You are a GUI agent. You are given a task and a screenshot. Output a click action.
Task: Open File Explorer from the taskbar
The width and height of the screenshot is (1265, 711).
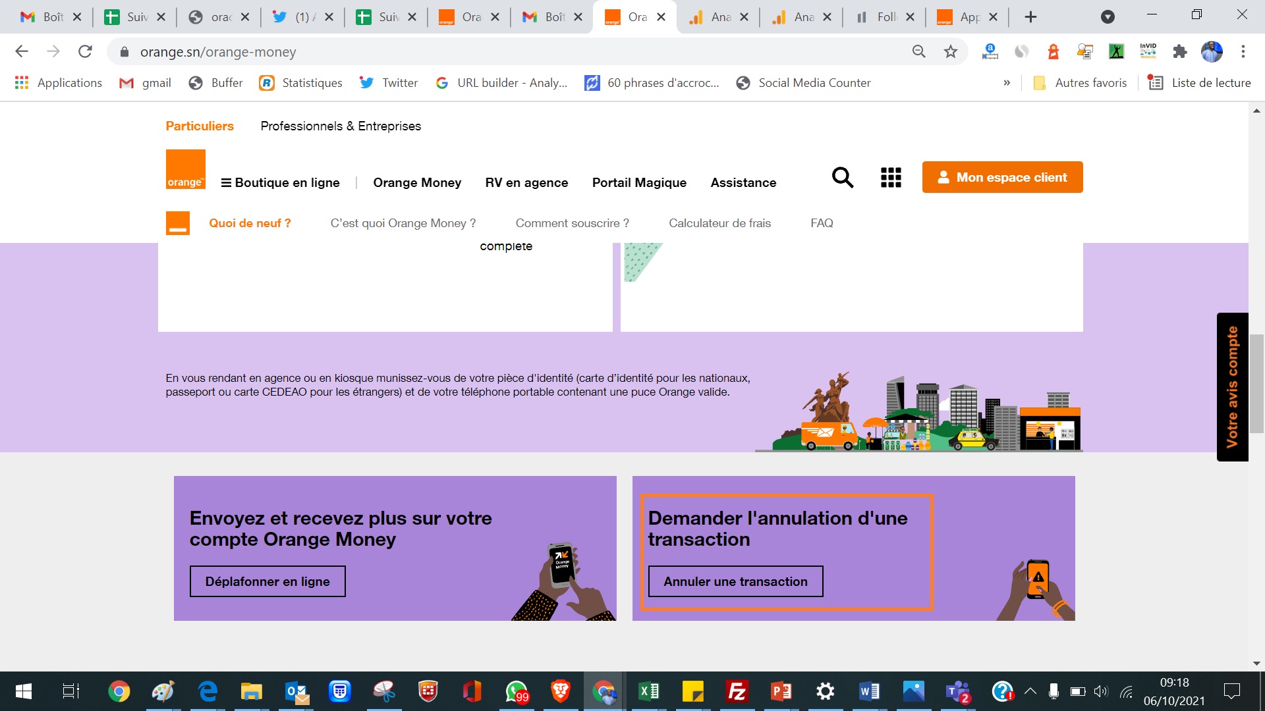point(251,691)
